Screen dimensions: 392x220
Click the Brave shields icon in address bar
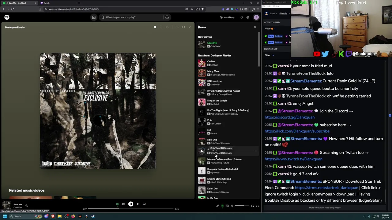click(x=202, y=9)
